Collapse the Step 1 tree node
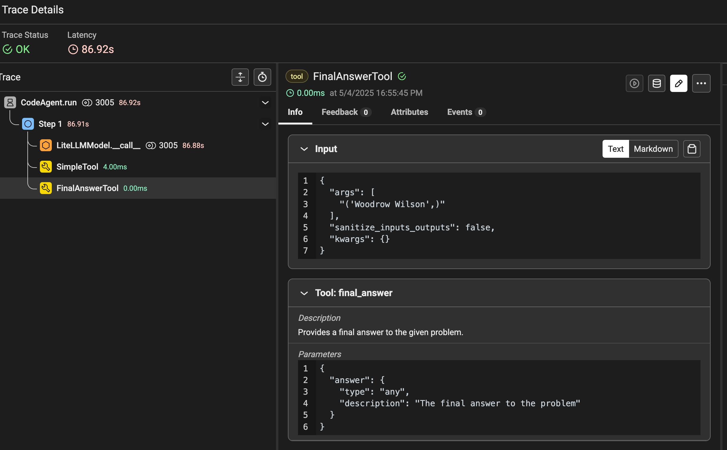Viewport: 727px width, 450px height. pos(265,124)
